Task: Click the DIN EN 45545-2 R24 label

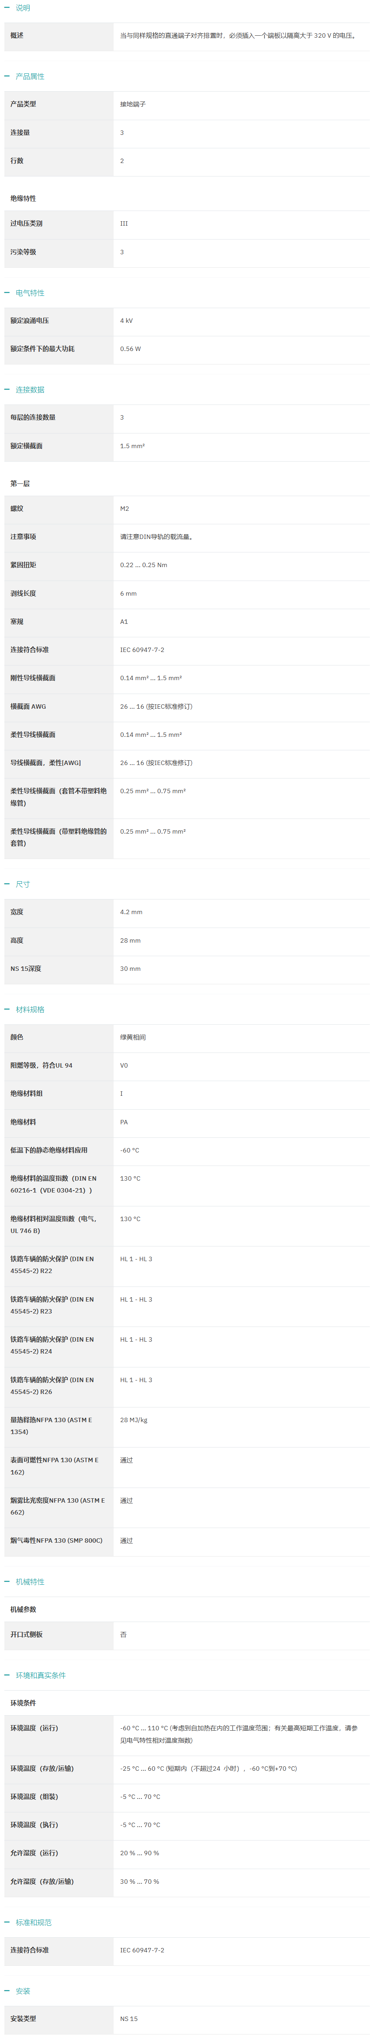Action: point(52,1345)
